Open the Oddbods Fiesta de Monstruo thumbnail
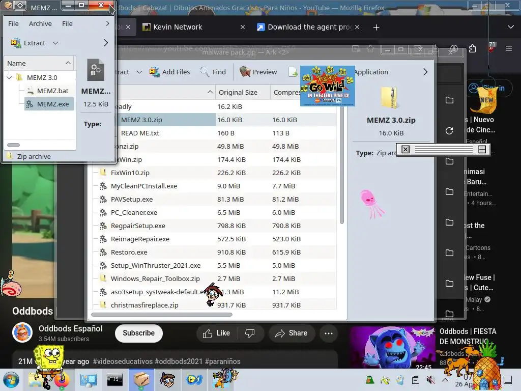Image resolution: width=521 pixels, height=391 pixels. point(392,347)
